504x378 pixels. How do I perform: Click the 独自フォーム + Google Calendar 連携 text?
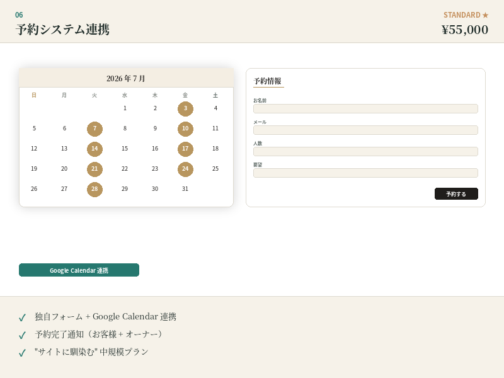click(105, 317)
